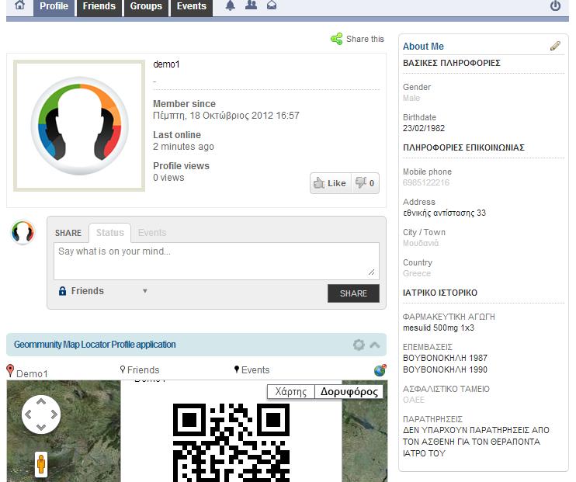Open the Events tab in navbar
576x482 pixels.
[192, 7]
